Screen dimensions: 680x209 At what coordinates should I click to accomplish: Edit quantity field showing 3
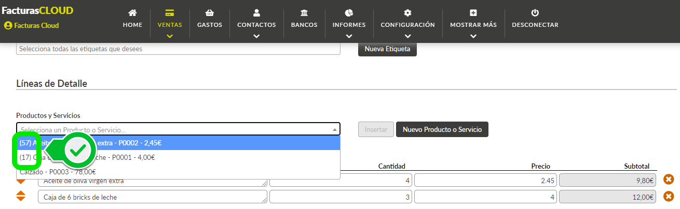click(341, 197)
